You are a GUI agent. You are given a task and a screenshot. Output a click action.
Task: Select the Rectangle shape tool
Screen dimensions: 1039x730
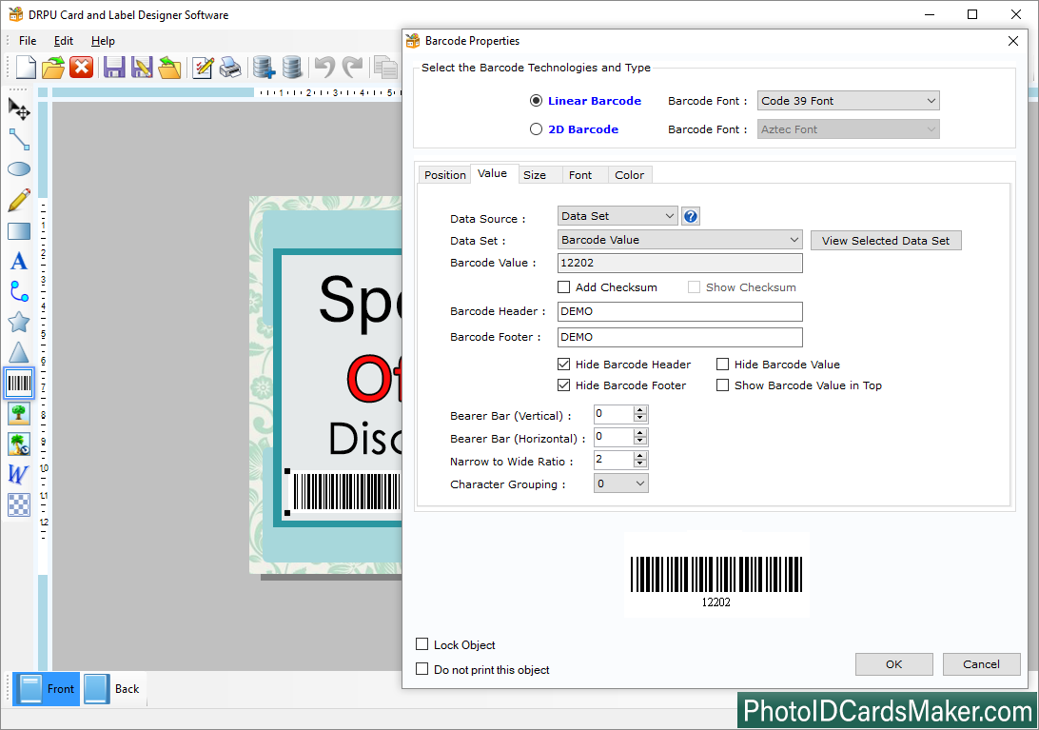[19, 230]
